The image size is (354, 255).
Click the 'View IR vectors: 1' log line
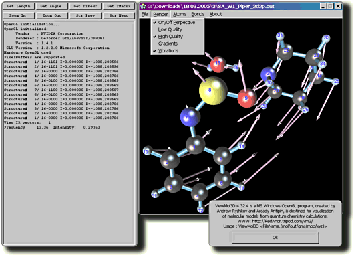[x=27, y=122]
